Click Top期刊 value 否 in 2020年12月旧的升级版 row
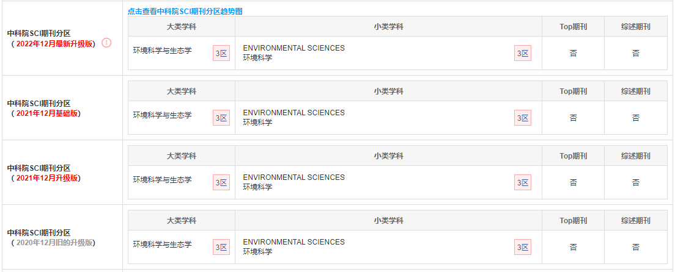This screenshot has height=272, width=675. [574, 248]
